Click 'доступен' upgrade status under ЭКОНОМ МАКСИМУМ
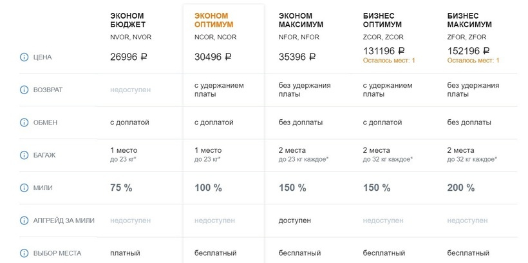 pos(295,221)
